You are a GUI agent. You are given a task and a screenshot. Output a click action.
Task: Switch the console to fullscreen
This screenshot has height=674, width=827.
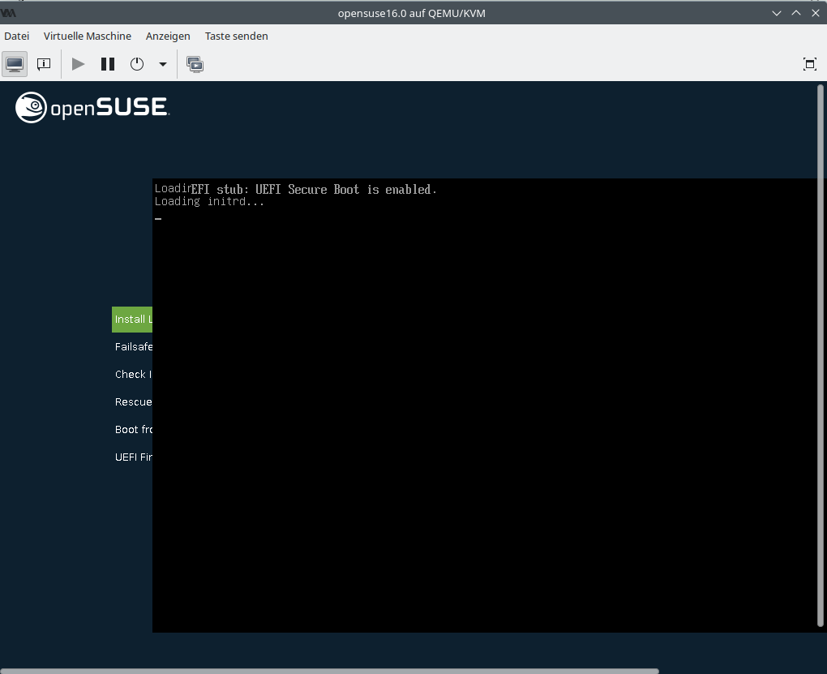[810, 64]
